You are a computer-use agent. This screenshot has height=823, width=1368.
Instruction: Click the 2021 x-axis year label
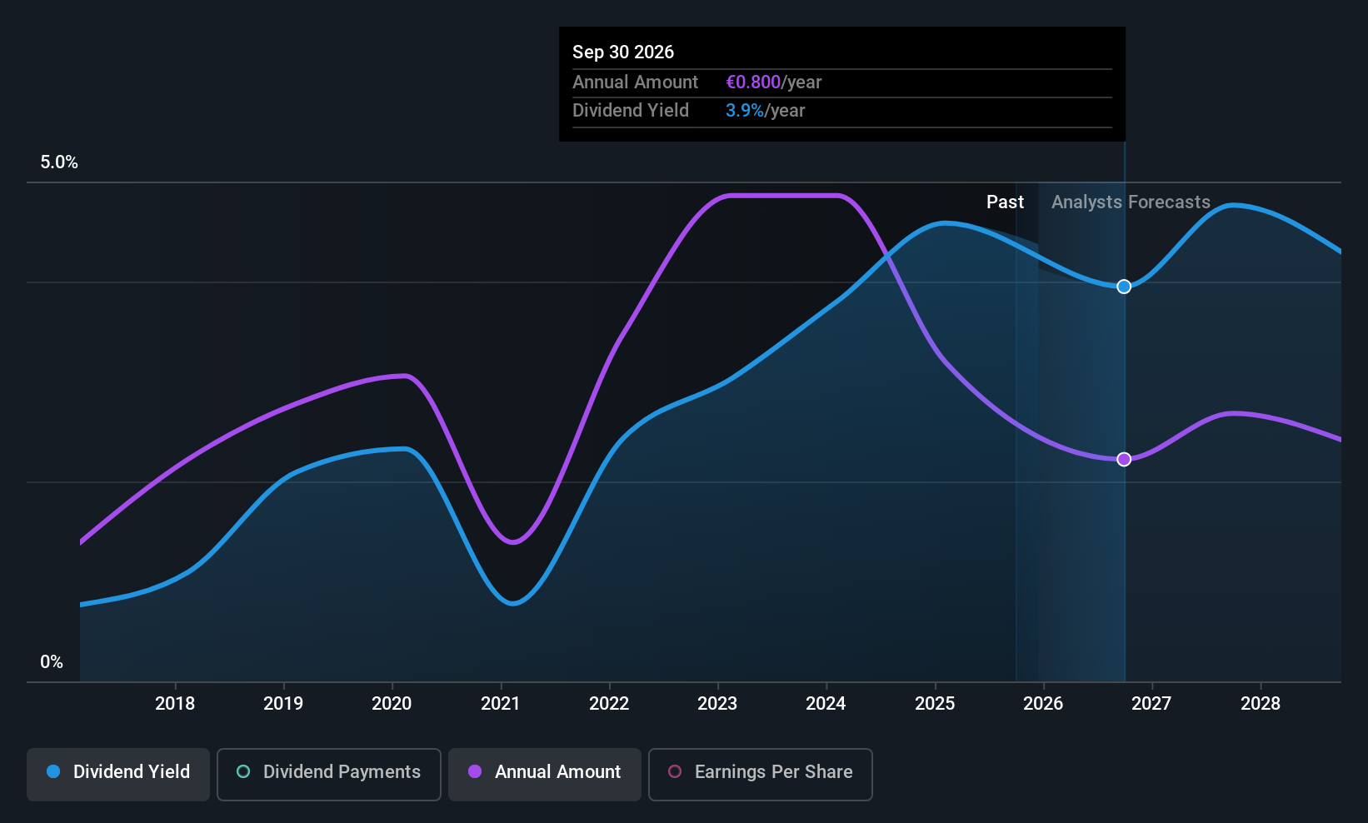(501, 704)
